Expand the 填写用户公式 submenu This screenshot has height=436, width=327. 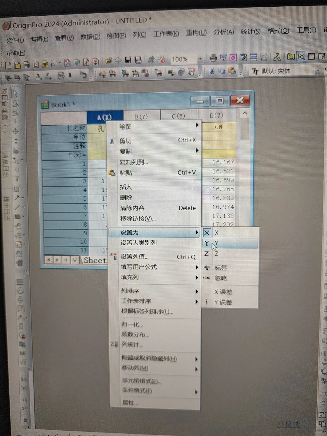tap(155, 267)
